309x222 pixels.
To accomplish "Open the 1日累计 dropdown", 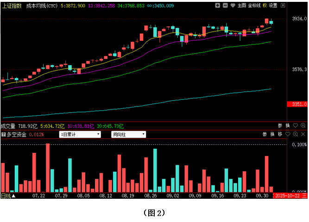I will [x=80, y=134].
